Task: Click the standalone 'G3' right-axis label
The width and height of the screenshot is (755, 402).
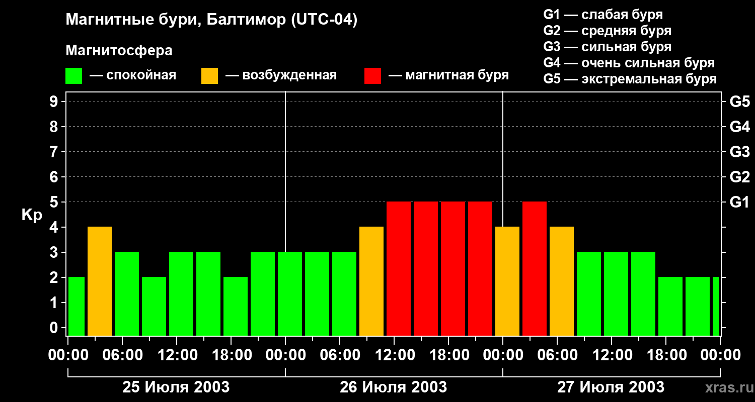Action: (739, 152)
